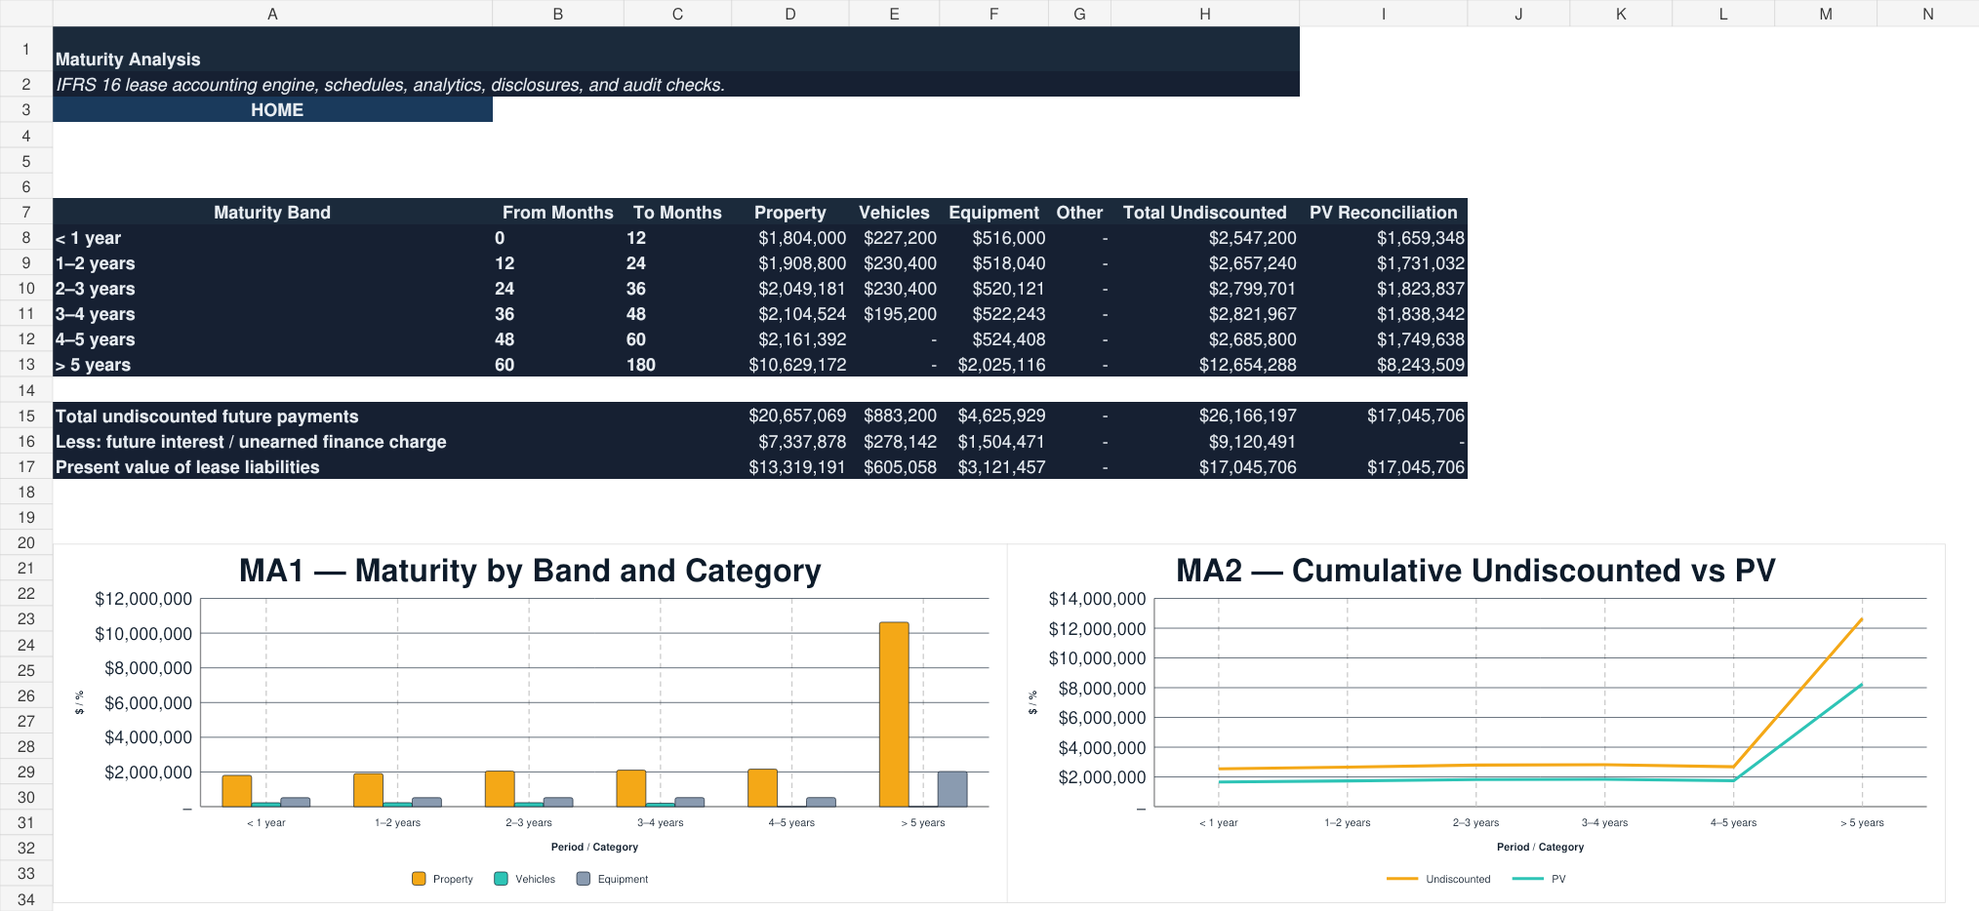This screenshot has width=1979, height=911.
Task: Select the Property legend color swatch
Action: 419,879
